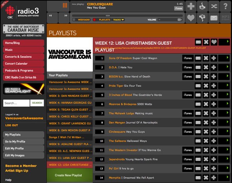Give thumbs down to current song
The height and width of the screenshot is (183, 232).
203,18
